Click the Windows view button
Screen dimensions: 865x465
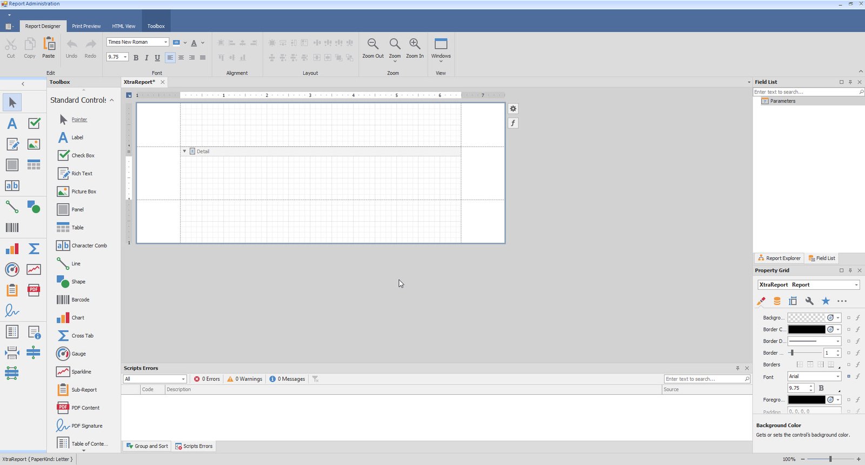point(441,48)
